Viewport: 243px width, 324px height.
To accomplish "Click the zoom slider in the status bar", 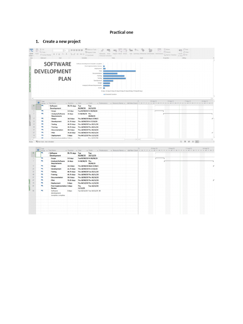I will point(206,142).
